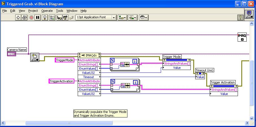Toggle Retain Wire Values button
256x127 pixels.
pyautogui.click(x=52, y=17)
